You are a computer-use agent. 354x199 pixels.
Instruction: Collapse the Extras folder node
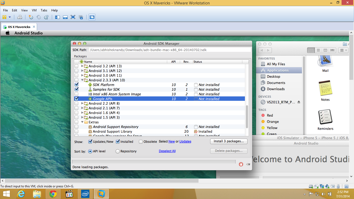[x=82, y=122]
